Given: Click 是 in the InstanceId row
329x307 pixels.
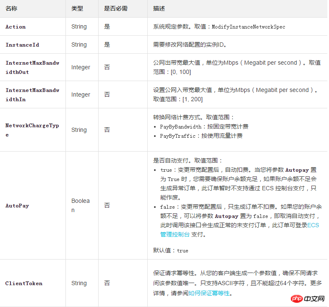Looking at the screenshot, I should pyautogui.click(x=107, y=45).
